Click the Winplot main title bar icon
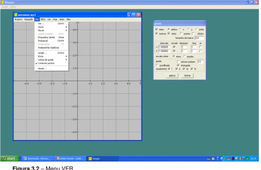This screenshot has height=170, width=261. click(x=2, y=2)
